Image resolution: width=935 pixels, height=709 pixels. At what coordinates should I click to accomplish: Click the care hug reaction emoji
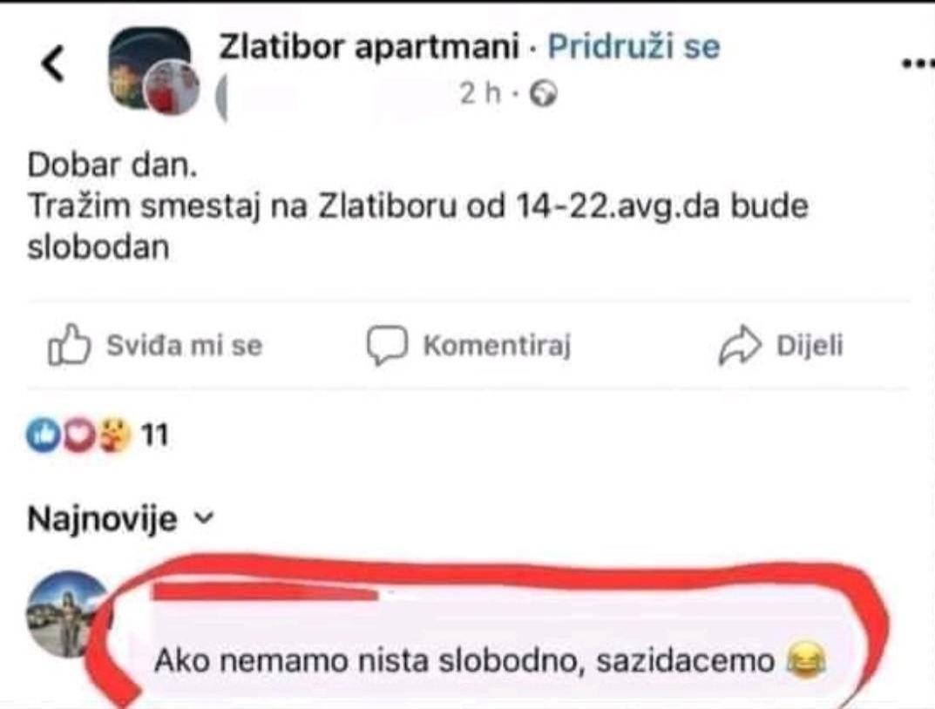pos(115,435)
